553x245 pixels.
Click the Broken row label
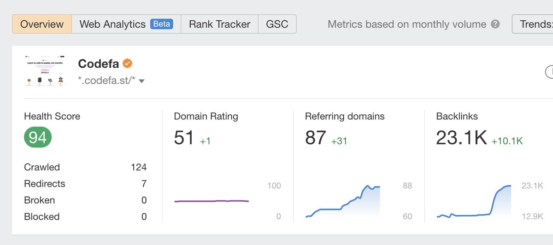coord(40,200)
